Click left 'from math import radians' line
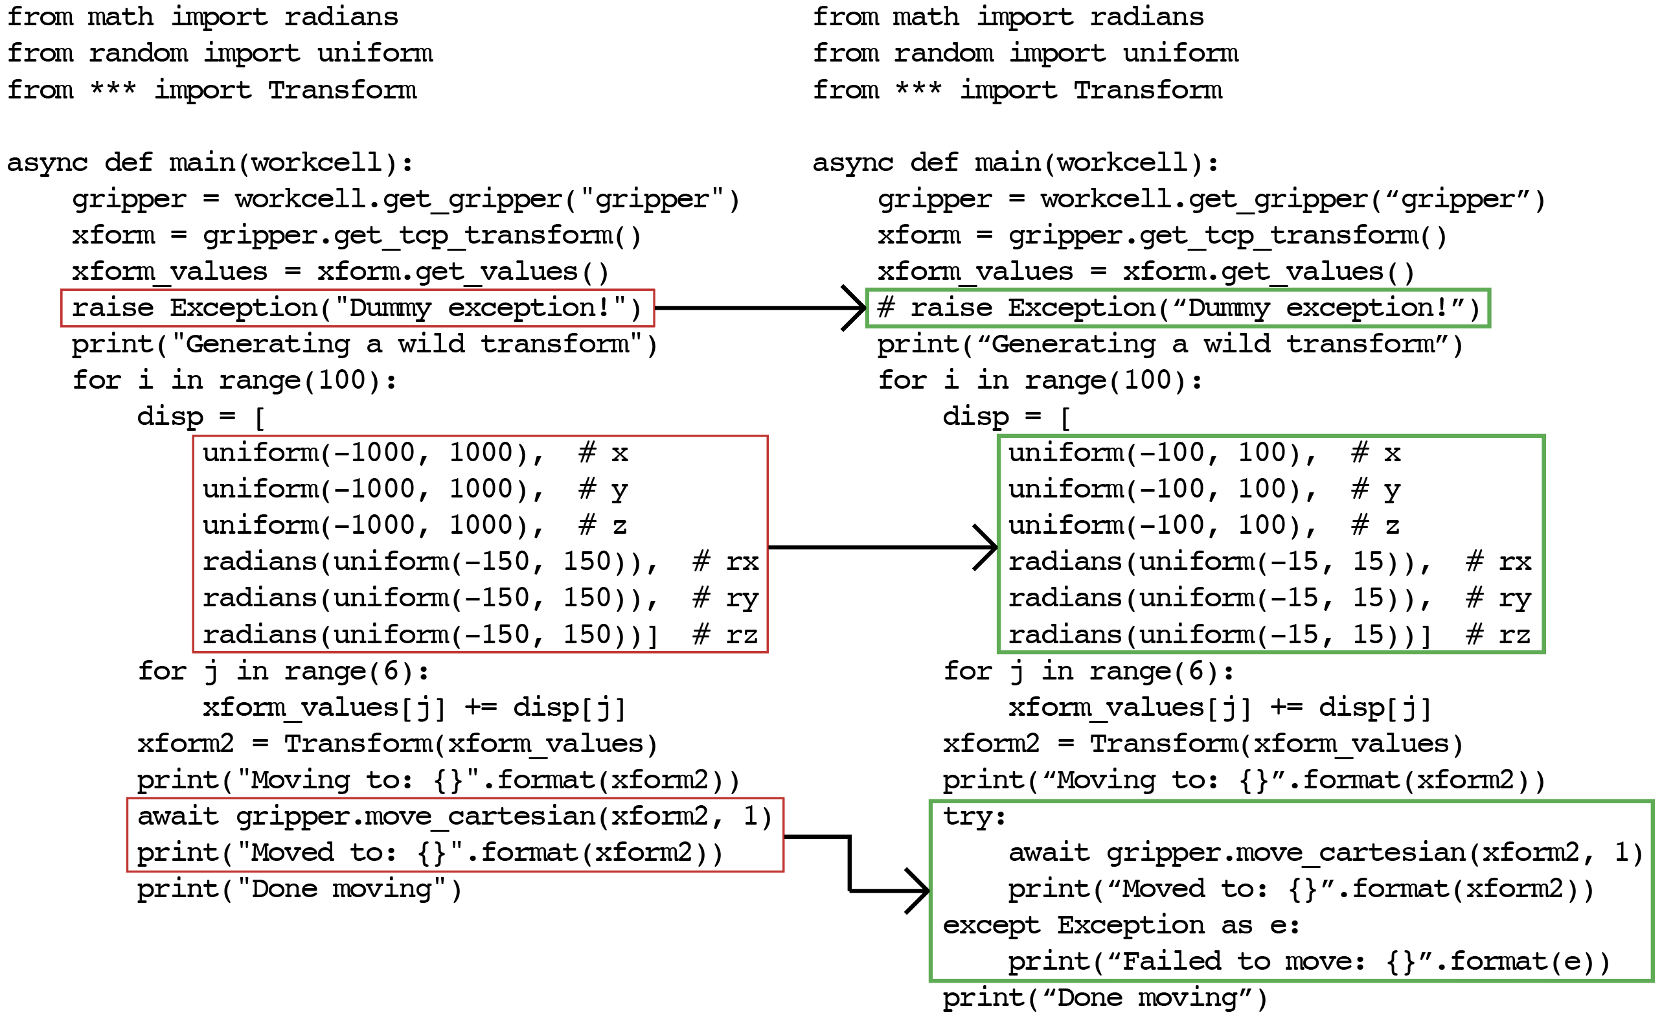Screen dimensions: 1662x1017 [x=202, y=17]
